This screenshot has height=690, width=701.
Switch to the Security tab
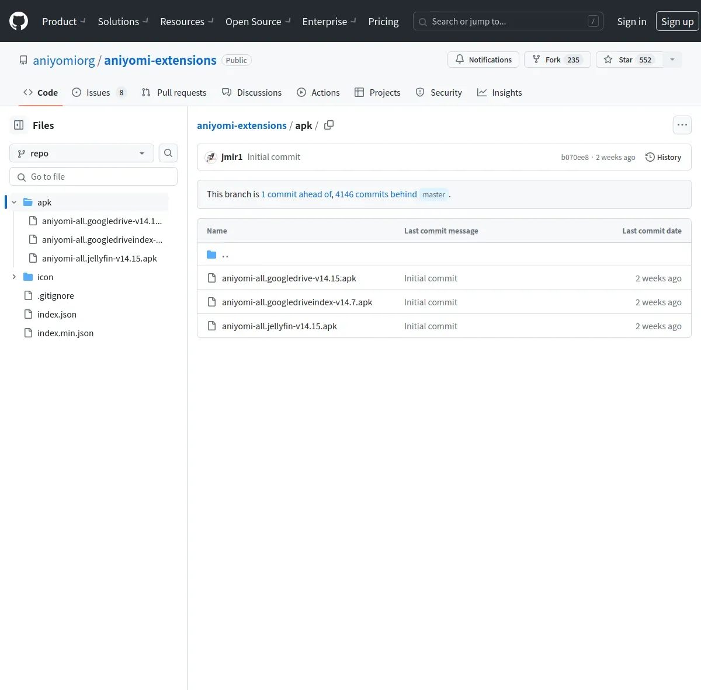tap(439, 92)
